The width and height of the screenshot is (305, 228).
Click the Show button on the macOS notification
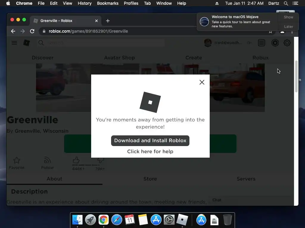click(x=288, y=17)
